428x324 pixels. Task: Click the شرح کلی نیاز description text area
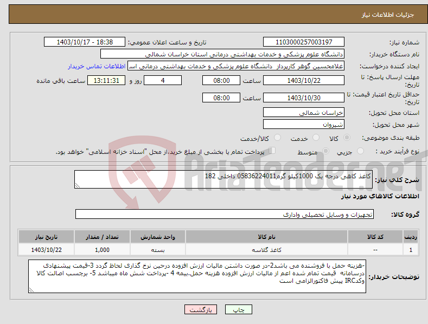[x=223, y=179]
